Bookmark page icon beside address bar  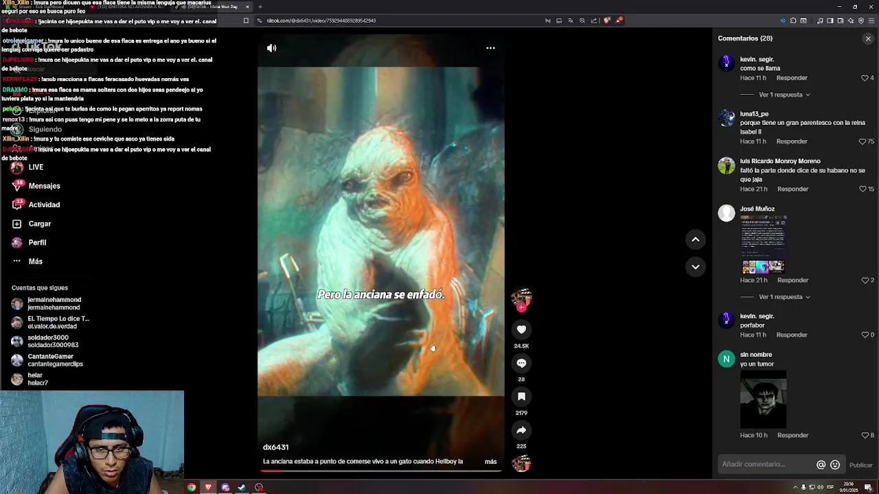(246, 21)
